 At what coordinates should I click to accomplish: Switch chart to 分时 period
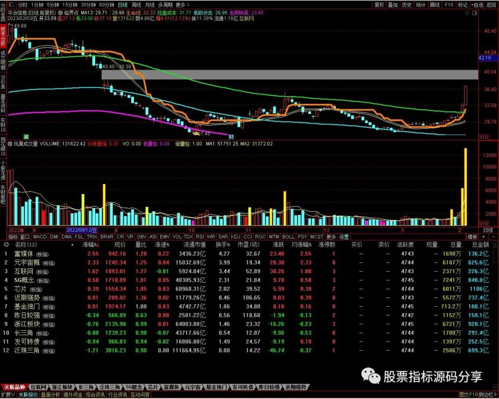click(22, 5)
